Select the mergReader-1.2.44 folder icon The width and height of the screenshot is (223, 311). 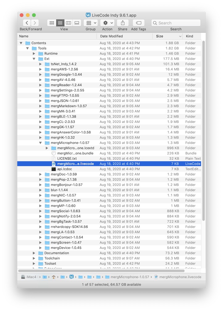pyautogui.click(x=47, y=85)
